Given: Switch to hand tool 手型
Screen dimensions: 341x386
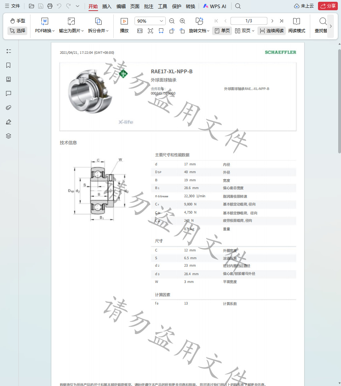Looking at the screenshot, I should (17, 21).
